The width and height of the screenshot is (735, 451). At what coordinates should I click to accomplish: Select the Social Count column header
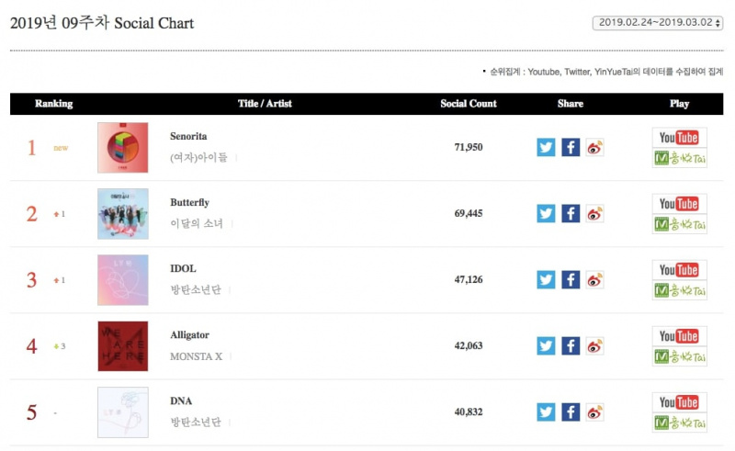[x=469, y=104]
